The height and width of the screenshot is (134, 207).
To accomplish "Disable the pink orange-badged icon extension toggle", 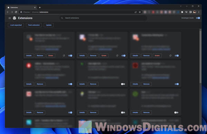I will tap(177, 56).
